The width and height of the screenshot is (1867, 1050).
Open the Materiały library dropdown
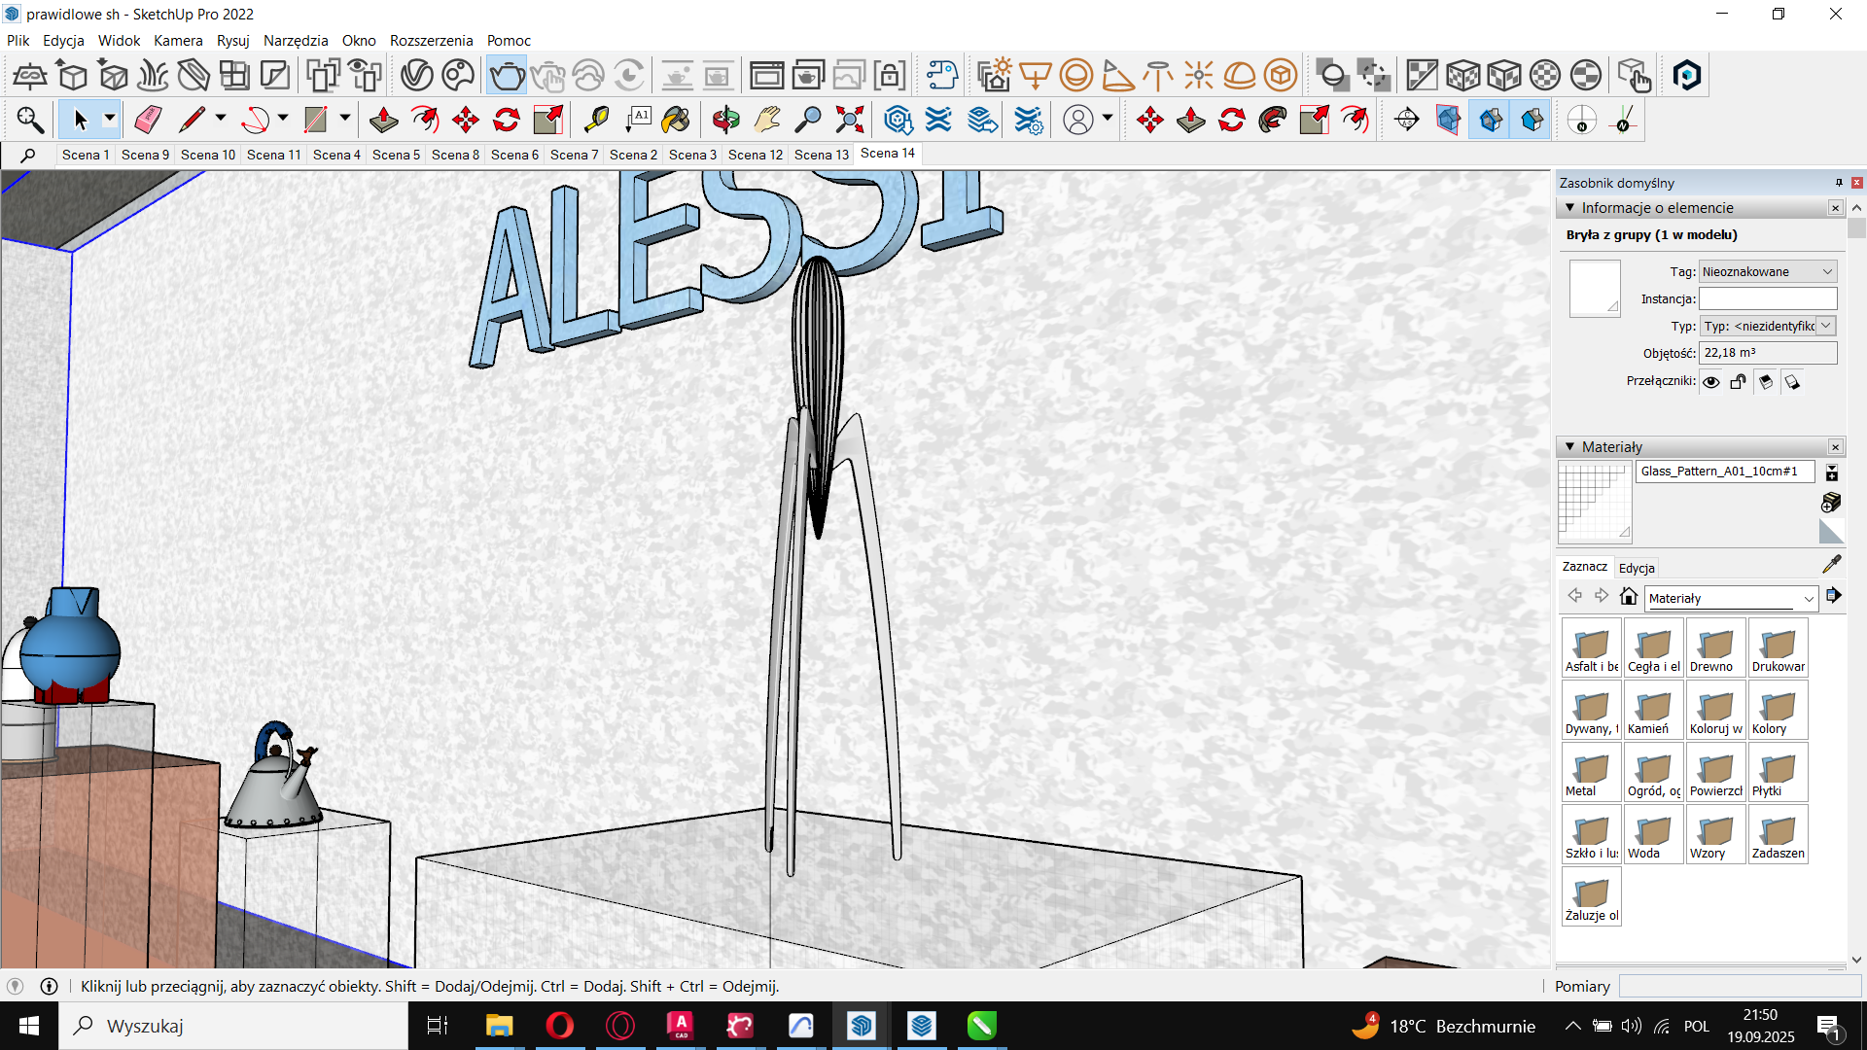(x=1731, y=598)
